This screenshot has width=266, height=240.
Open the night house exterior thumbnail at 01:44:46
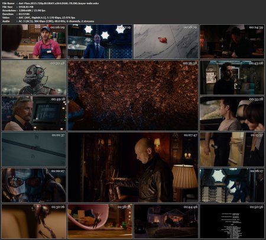[166, 221]
